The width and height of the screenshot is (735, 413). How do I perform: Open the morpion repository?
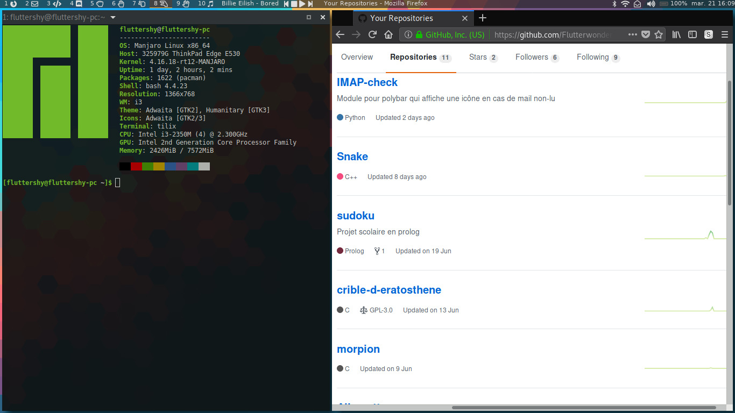coord(358,349)
